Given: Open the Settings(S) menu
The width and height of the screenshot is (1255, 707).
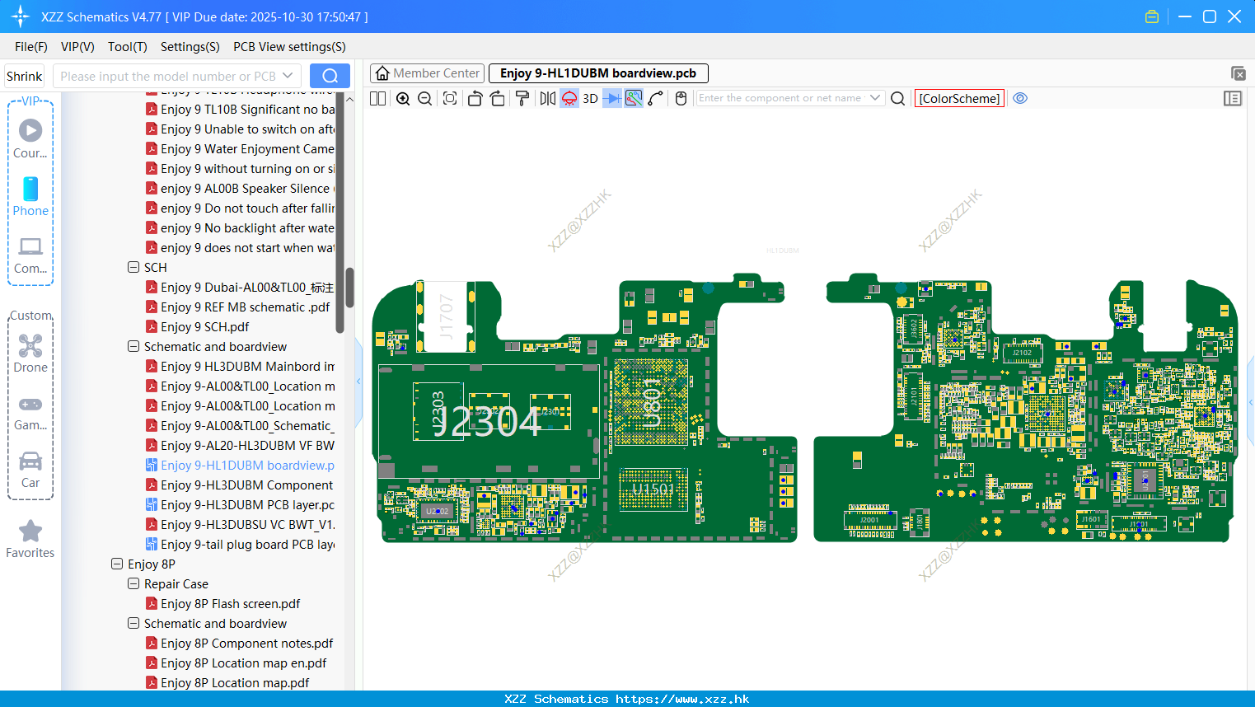Looking at the screenshot, I should pyautogui.click(x=190, y=47).
